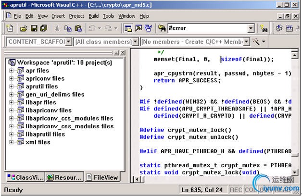Close the workspace pane with its X button

click(x=123, y=52)
